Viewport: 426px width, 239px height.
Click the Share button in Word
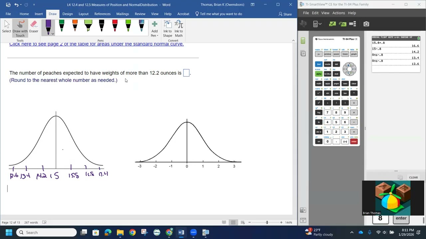[285, 14]
